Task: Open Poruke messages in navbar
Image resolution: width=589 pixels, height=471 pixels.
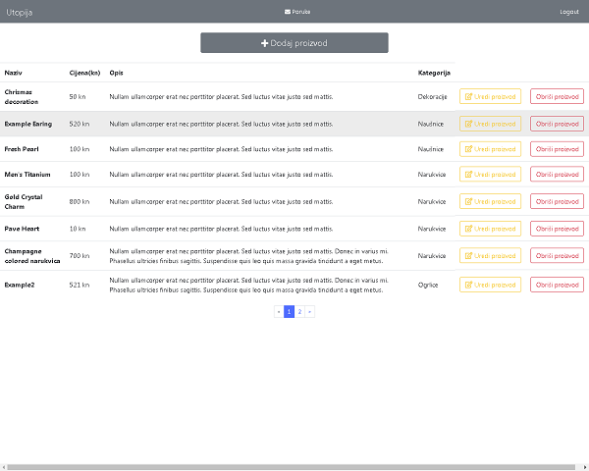Action: click(297, 12)
